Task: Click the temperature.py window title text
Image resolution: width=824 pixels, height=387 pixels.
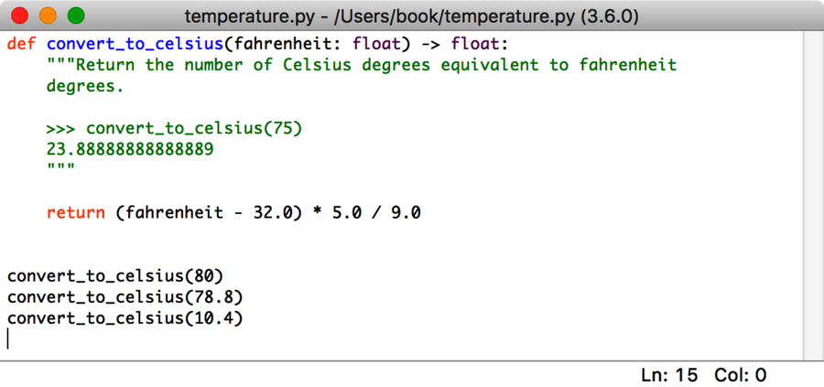Action: [x=411, y=16]
